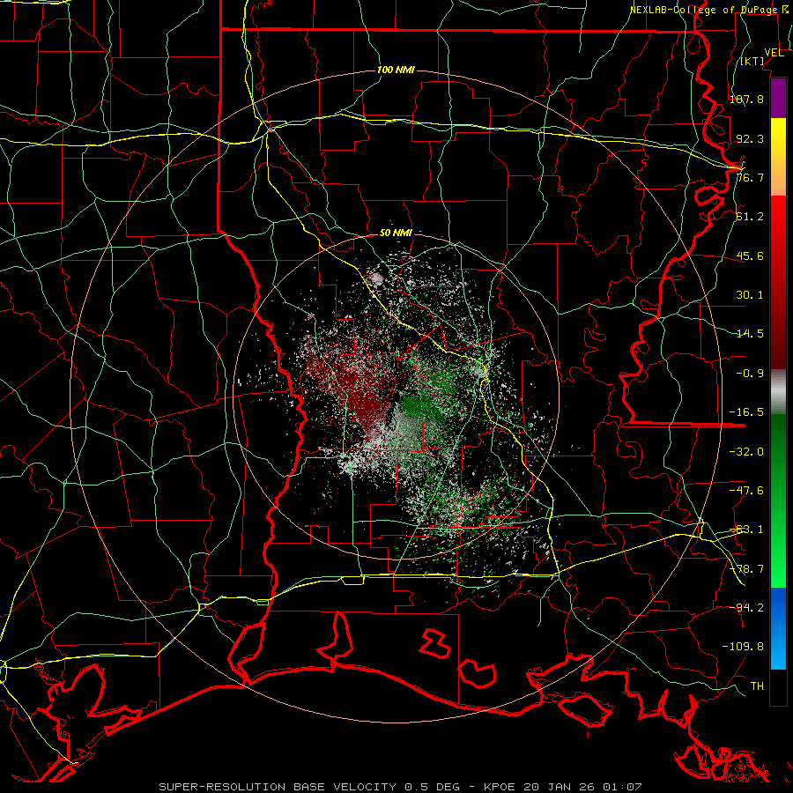Click the purple segment of the velocity color bar
The image size is (793, 793).
(x=778, y=99)
